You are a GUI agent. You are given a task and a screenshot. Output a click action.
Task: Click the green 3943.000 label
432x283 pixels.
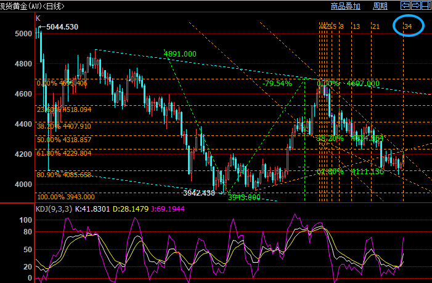point(244,197)
